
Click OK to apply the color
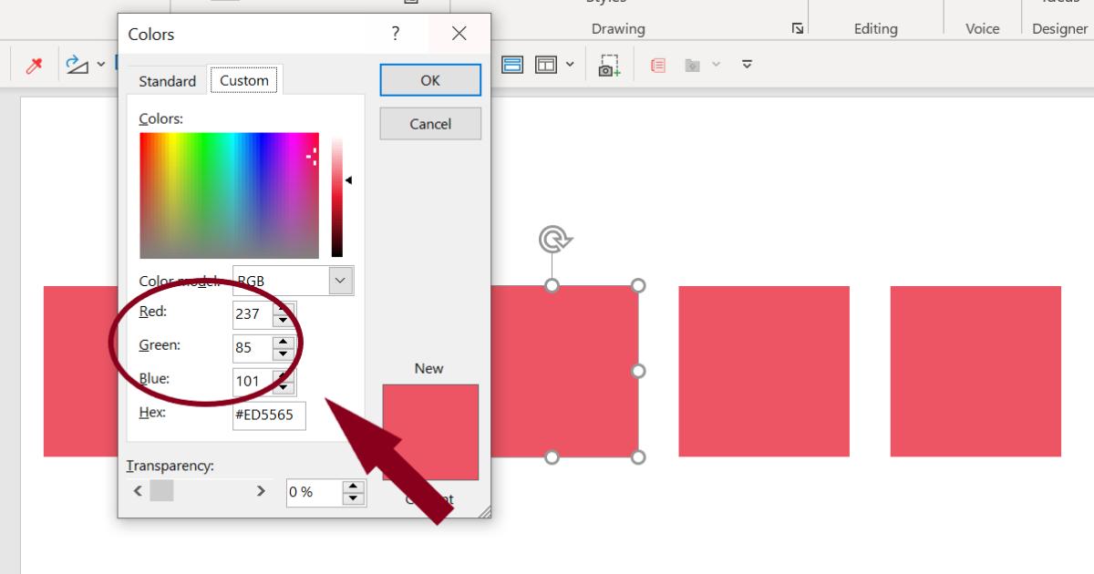pos(429,79)
